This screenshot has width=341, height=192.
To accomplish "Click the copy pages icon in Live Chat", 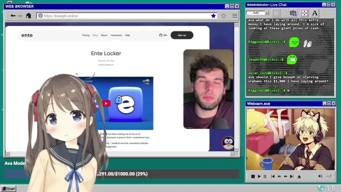I will click(285, 13).
